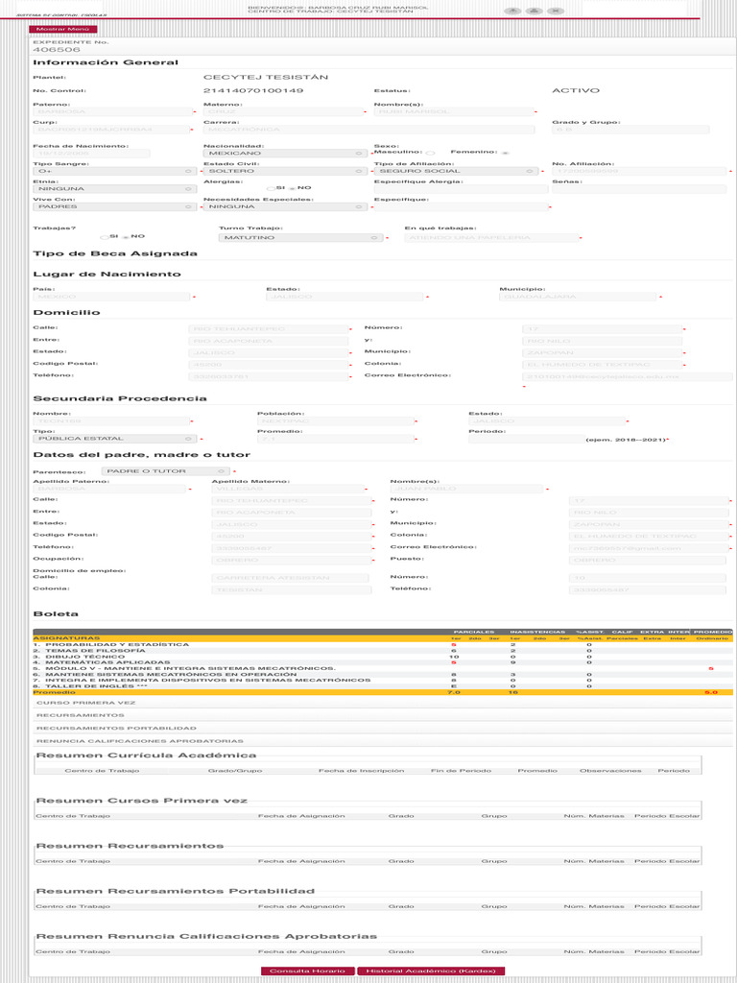737x983 pixels.
Task: Click the Señas input field
Action: [x=639, y=189]
